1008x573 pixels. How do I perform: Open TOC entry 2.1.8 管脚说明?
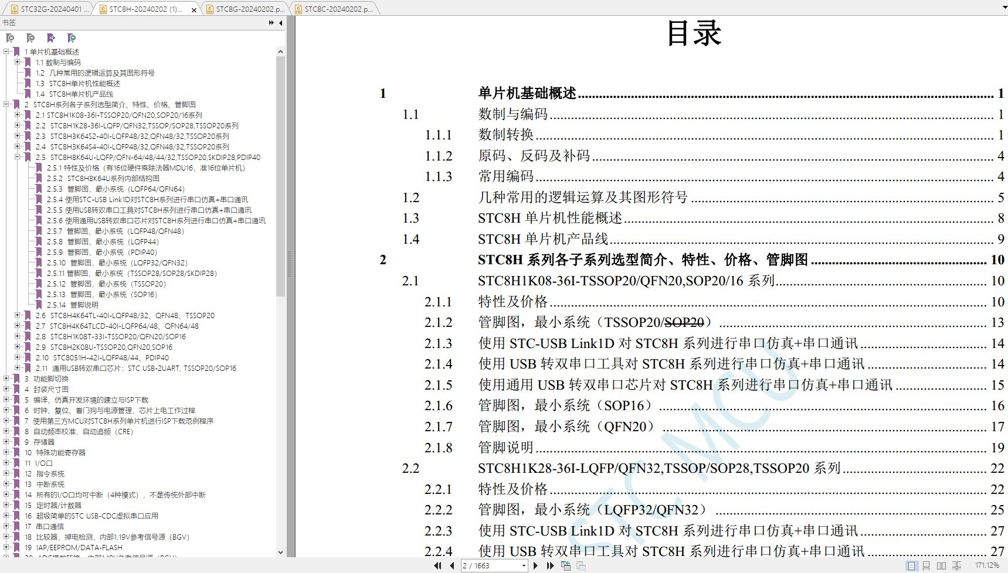(714, 448)
